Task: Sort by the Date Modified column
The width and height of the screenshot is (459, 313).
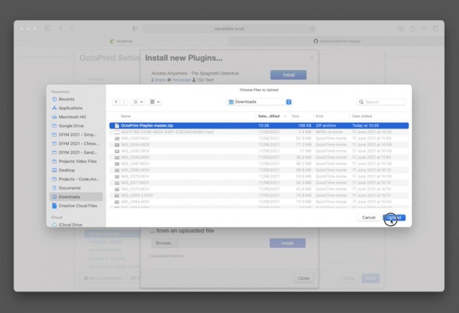Action: coord(272,116)
